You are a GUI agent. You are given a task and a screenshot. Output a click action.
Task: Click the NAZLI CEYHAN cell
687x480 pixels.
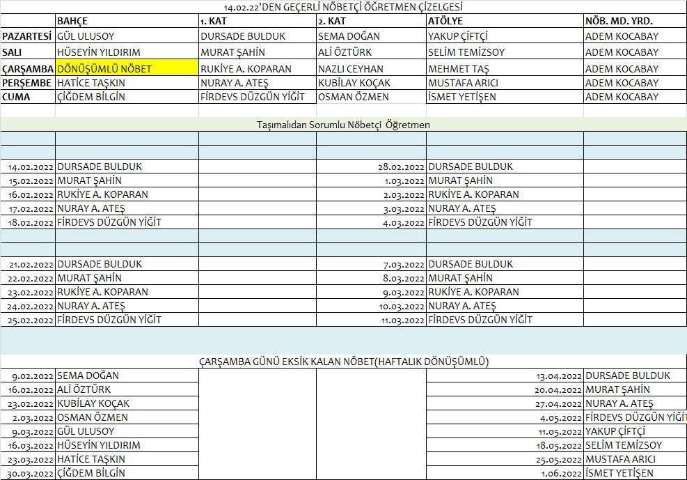coord(370,69)
